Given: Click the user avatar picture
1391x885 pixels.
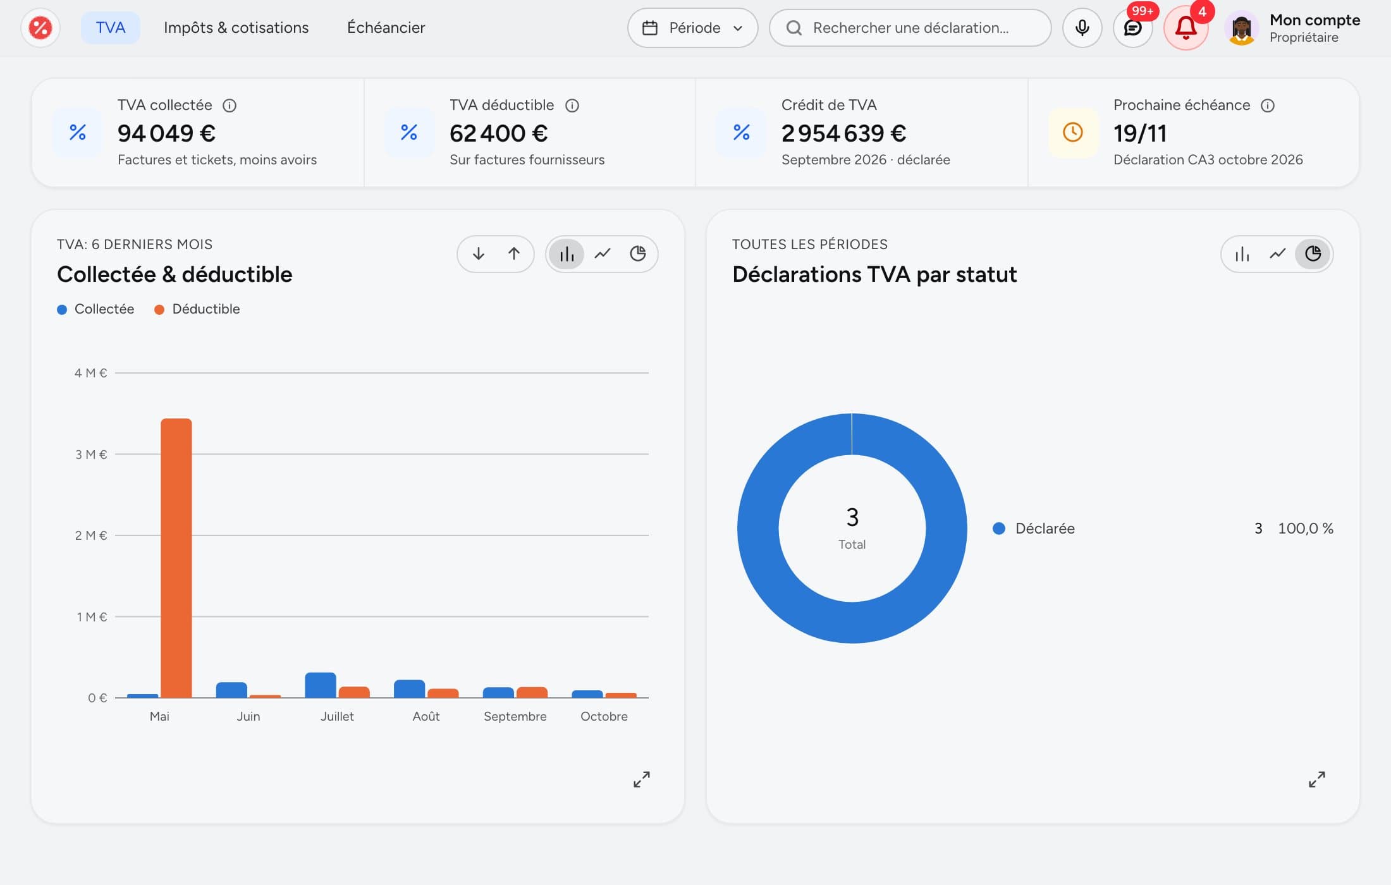Looking at the screenshot, I should [x=1241, y=28].
